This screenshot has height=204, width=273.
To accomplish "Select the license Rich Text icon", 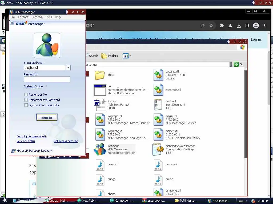I will [100, 105].
